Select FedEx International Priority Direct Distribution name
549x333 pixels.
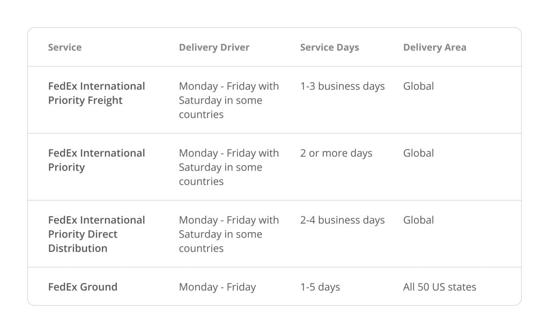tap(97, 234)
